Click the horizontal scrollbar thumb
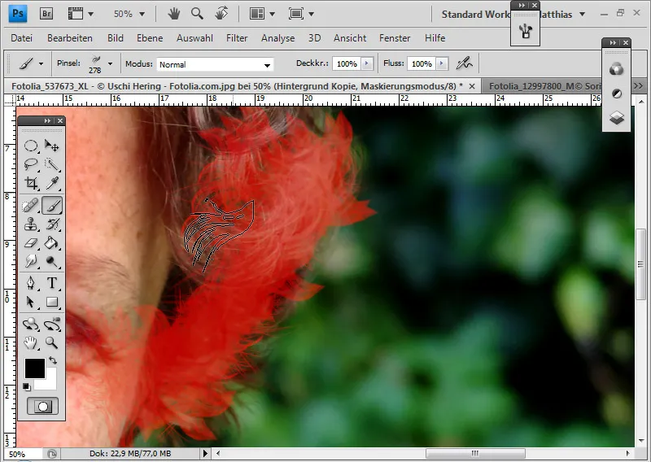Image resolution: width=651 pixels, height=462 pixels. click(x=475, y=453)
